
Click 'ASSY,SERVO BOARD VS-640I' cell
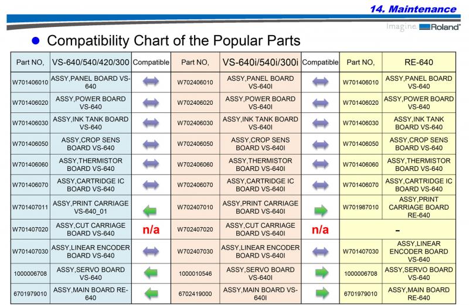point(260,273)
